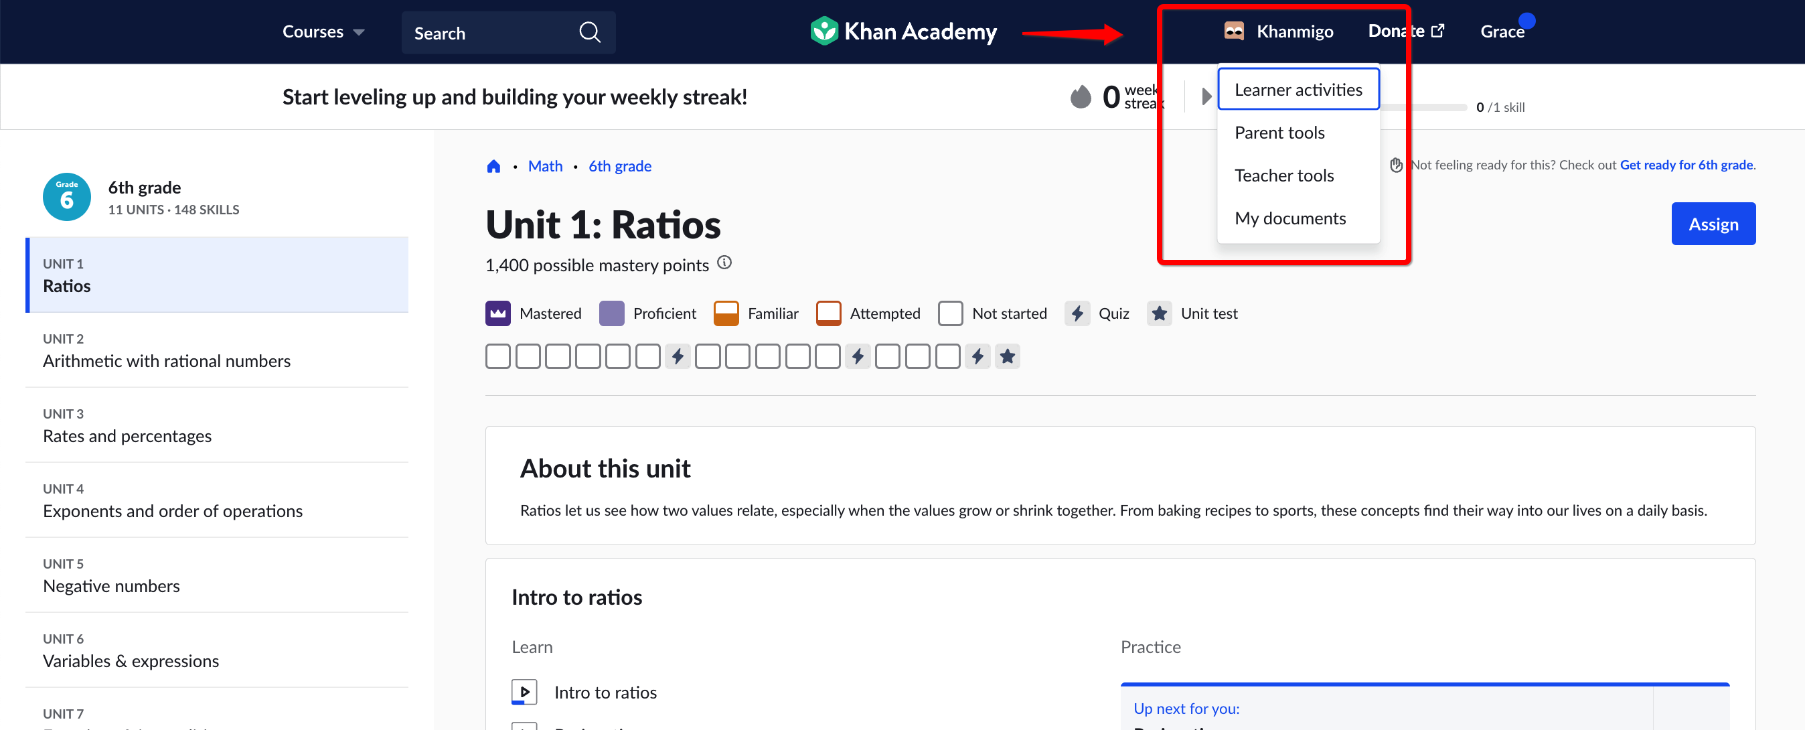The width and height of the screenshot is (1805, 730).
Task: Open the Courses dropdown
Action: click(323, 31)
